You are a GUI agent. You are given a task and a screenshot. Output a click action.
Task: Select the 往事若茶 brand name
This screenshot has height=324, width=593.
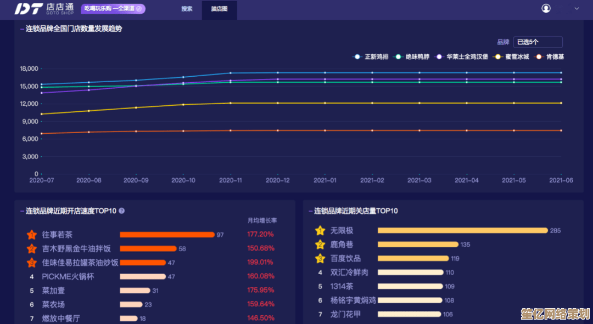point(57,235)
